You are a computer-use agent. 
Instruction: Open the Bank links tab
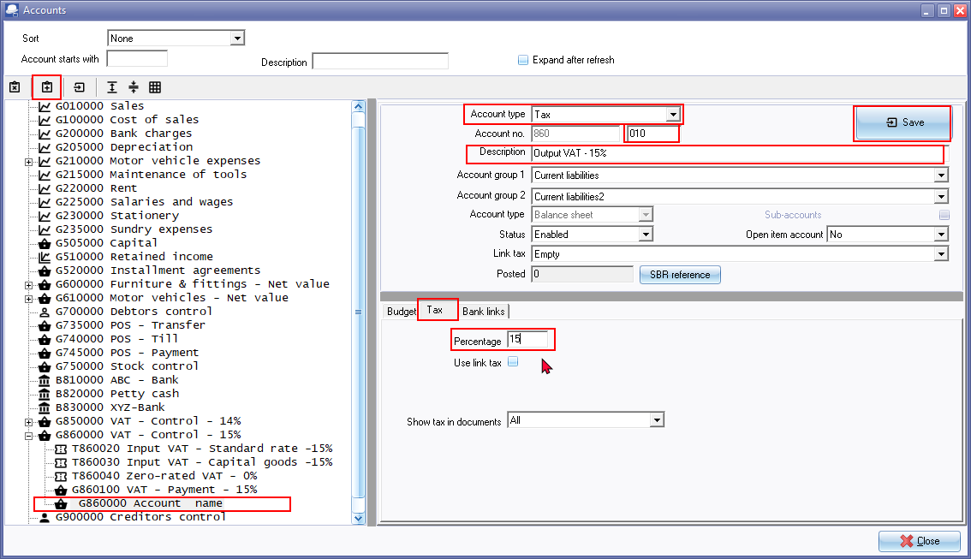pos(484,312)
